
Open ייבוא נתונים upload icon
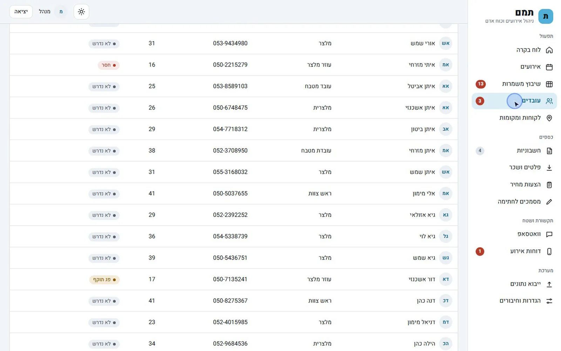pos(549,284)
